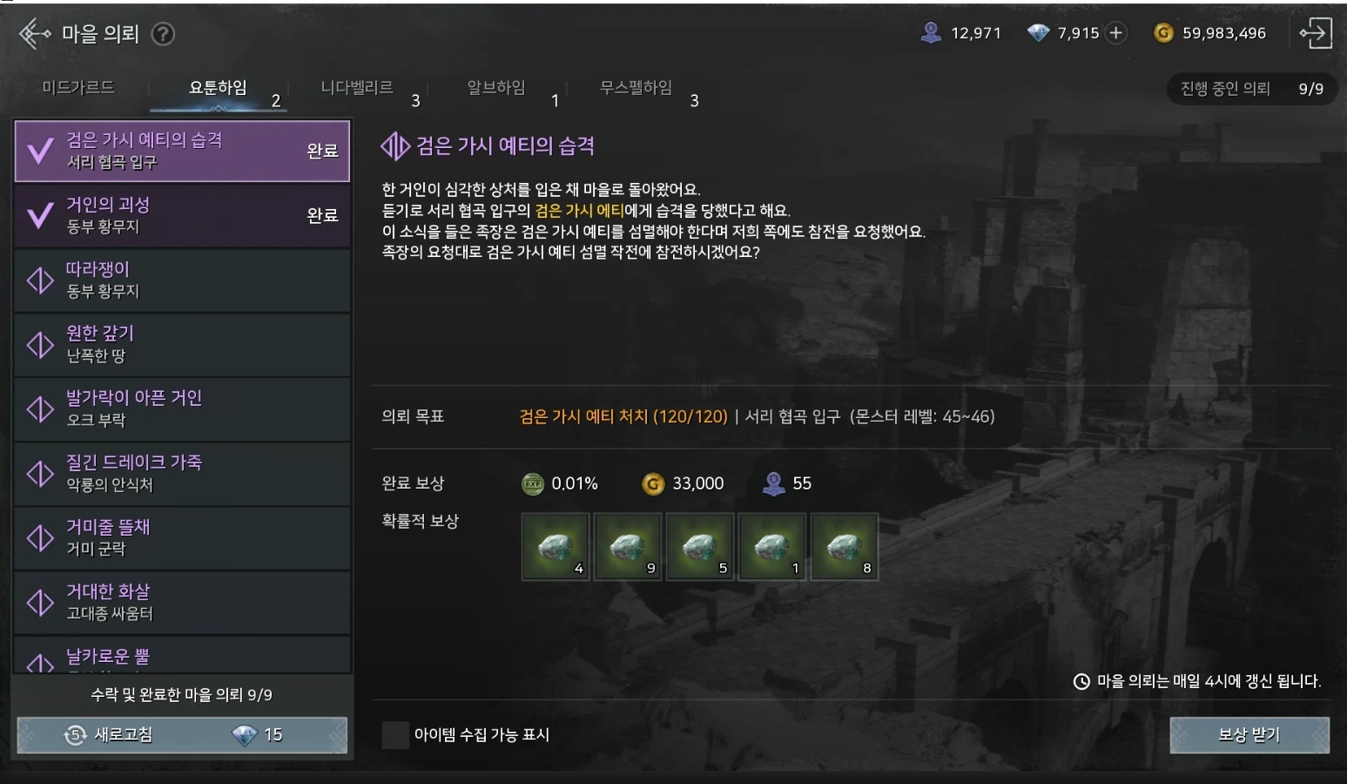This screenshot has width=1347, height=784.
Task: Click the diamond plus icon to add gems
Action: coord(1115,33)
